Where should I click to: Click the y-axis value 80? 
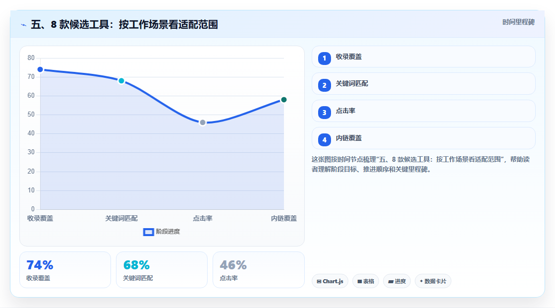(31, 58)
